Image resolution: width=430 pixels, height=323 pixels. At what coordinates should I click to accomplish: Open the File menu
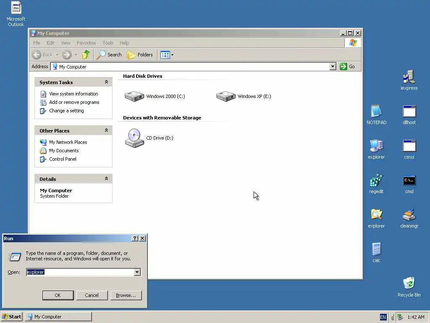37,43
